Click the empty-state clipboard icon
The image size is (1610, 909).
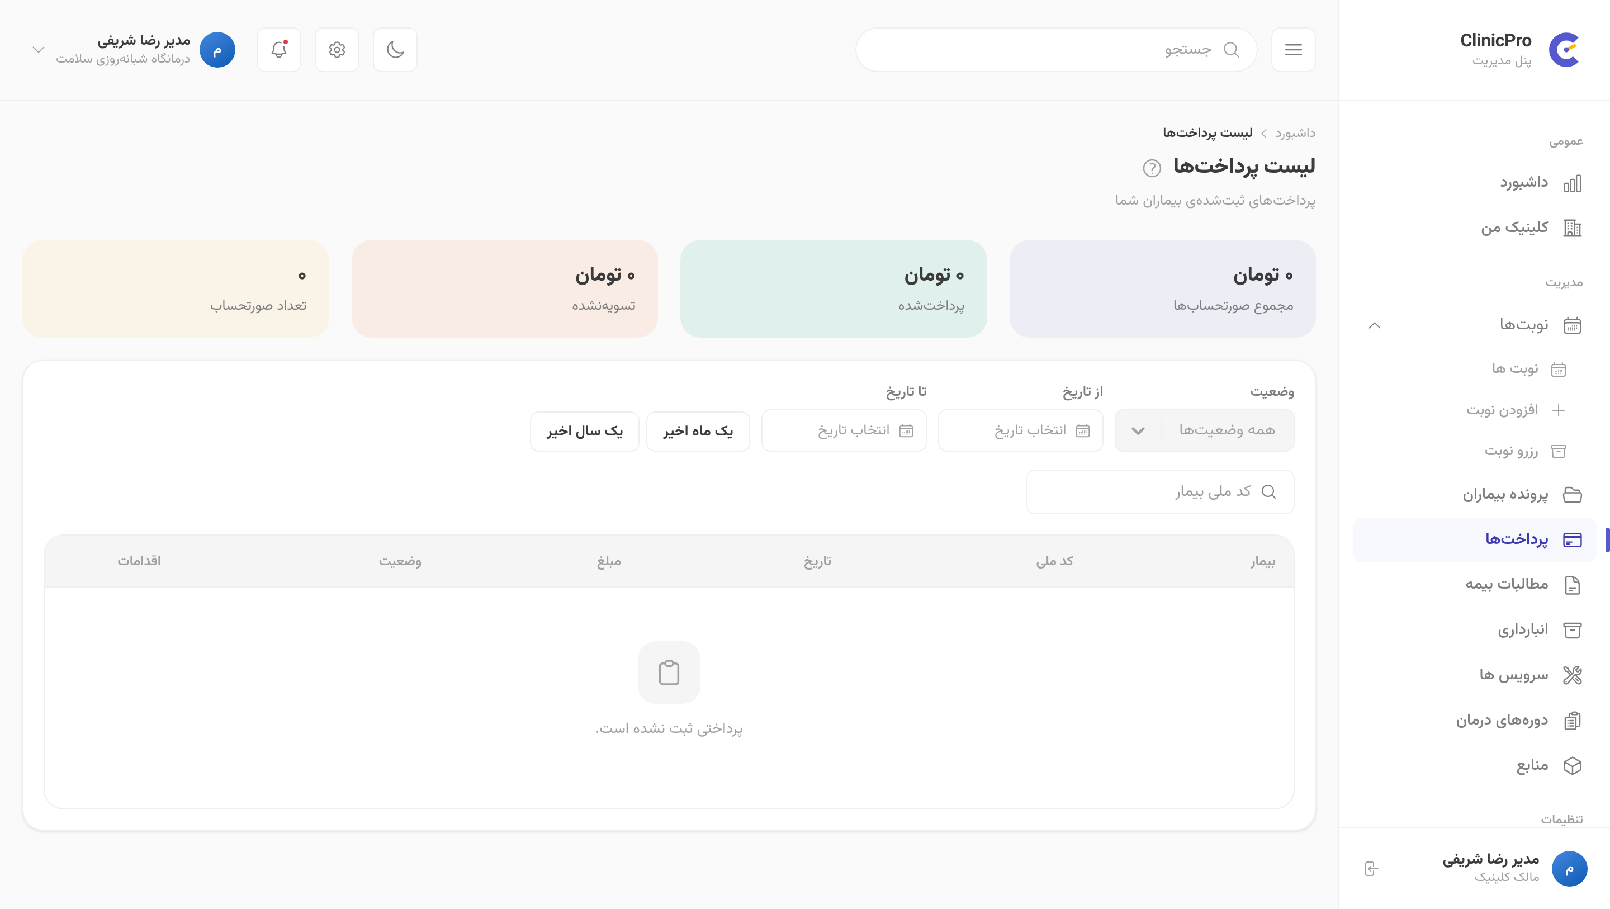tap(669, 672)
